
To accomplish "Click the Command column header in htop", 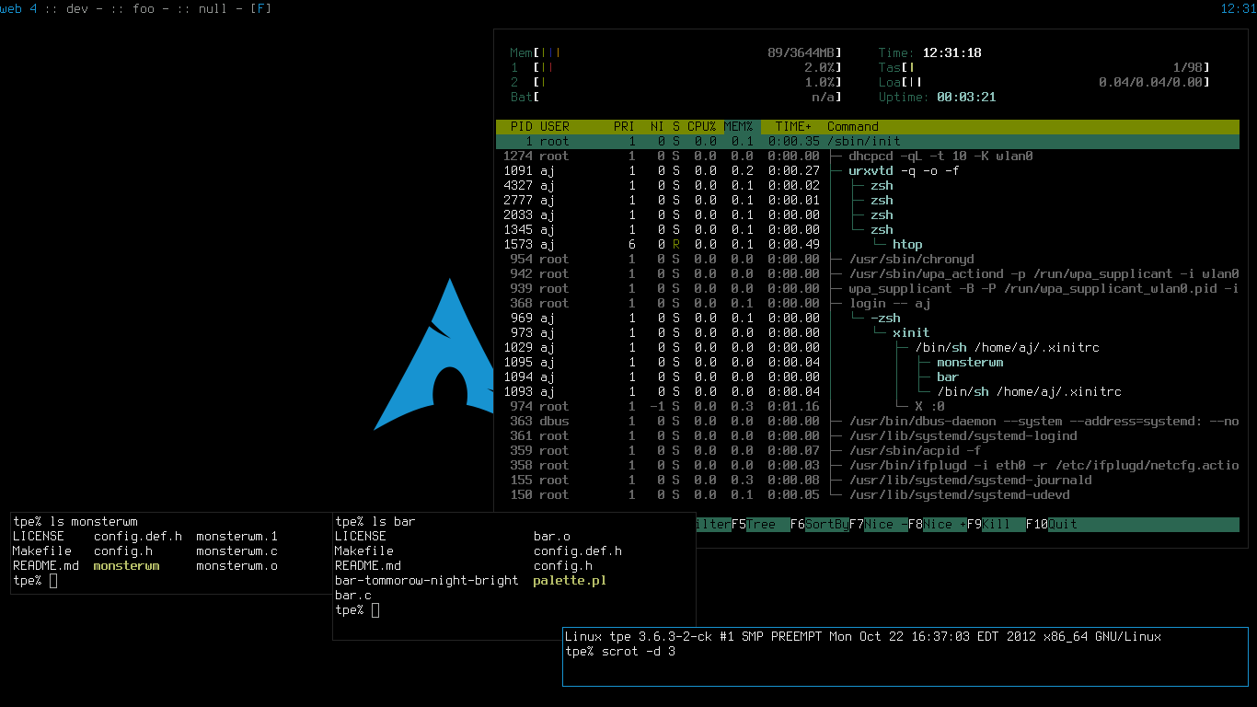I will 853,127.
